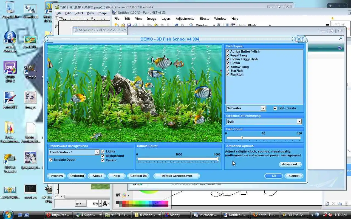Click OK in 3D Fish School dialog

click(x=274, y=176)
